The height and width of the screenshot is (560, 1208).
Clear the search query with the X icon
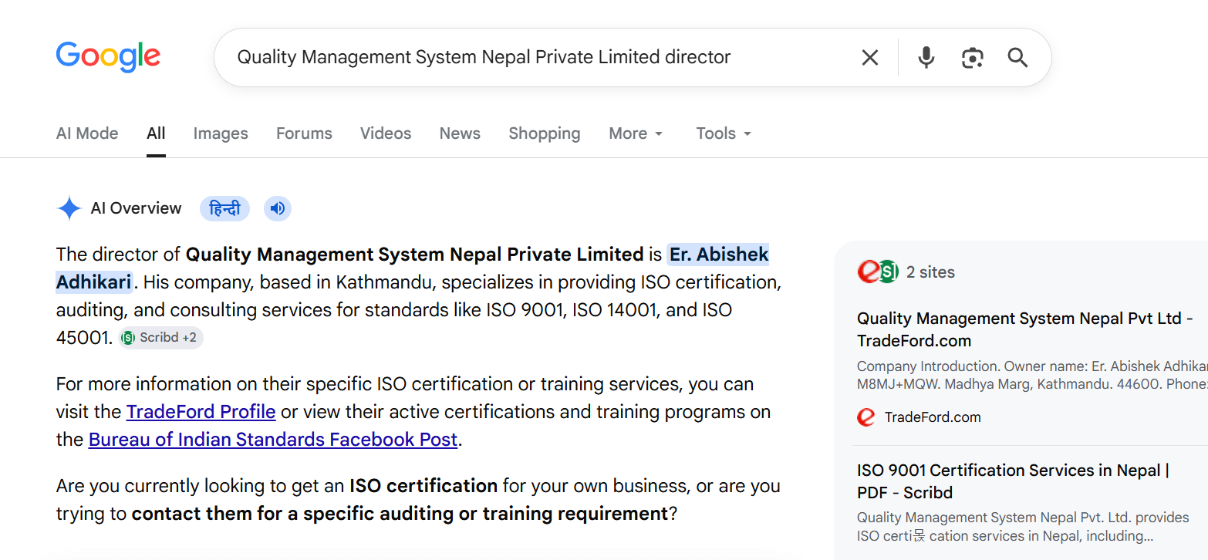coord(869,58)
